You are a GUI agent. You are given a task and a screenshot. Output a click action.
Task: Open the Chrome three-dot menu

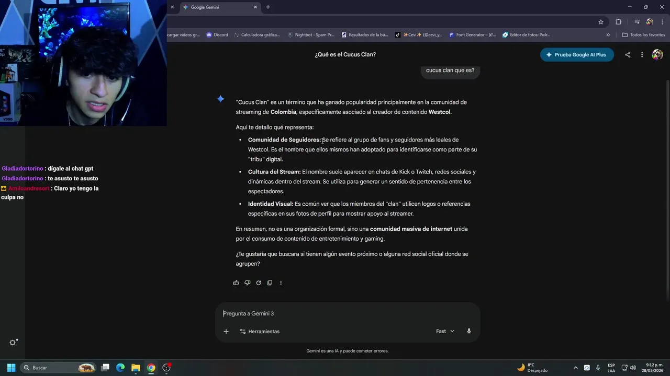click(662, 22)
